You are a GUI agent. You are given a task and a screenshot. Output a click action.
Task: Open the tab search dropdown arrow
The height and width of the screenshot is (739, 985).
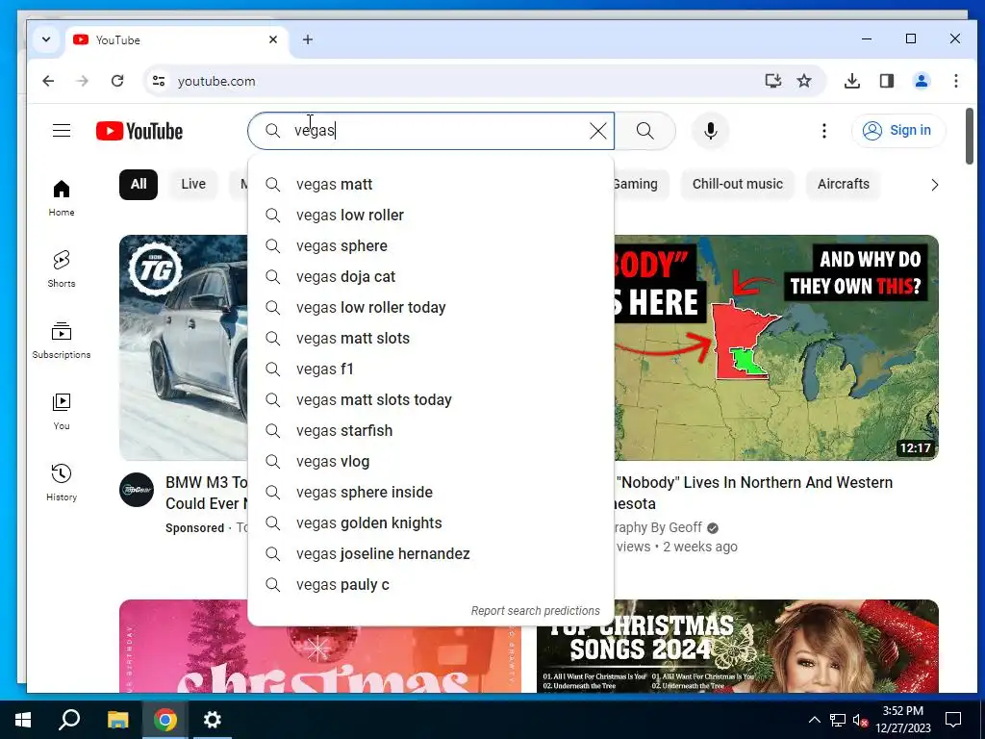click(x=46, y=39)
